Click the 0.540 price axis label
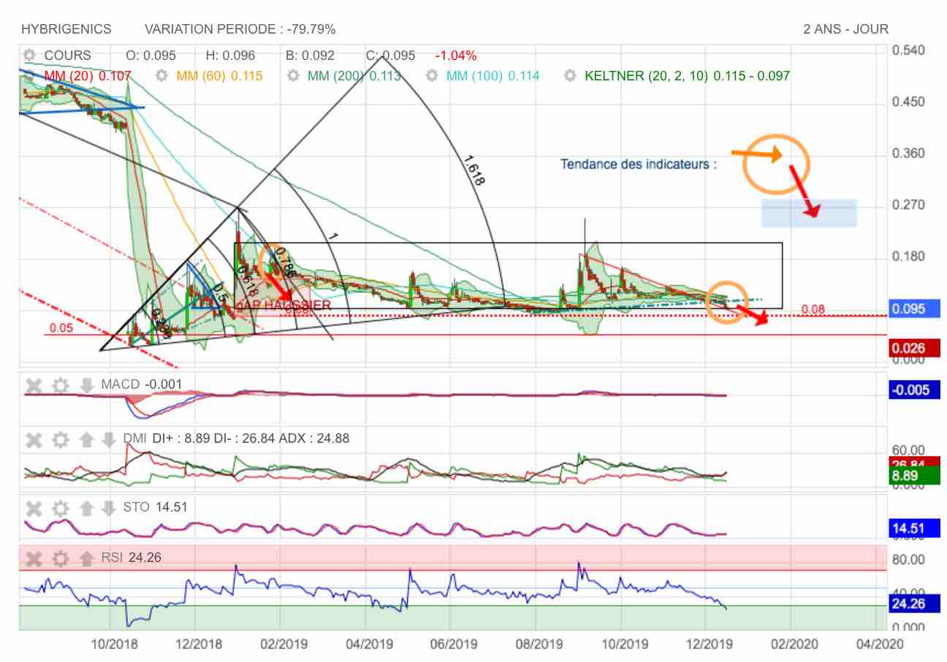Screen dimensions: 947x662 click(x=908, y=50)
